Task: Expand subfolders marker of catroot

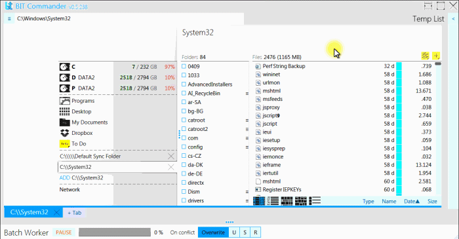Action: point(247,120)
